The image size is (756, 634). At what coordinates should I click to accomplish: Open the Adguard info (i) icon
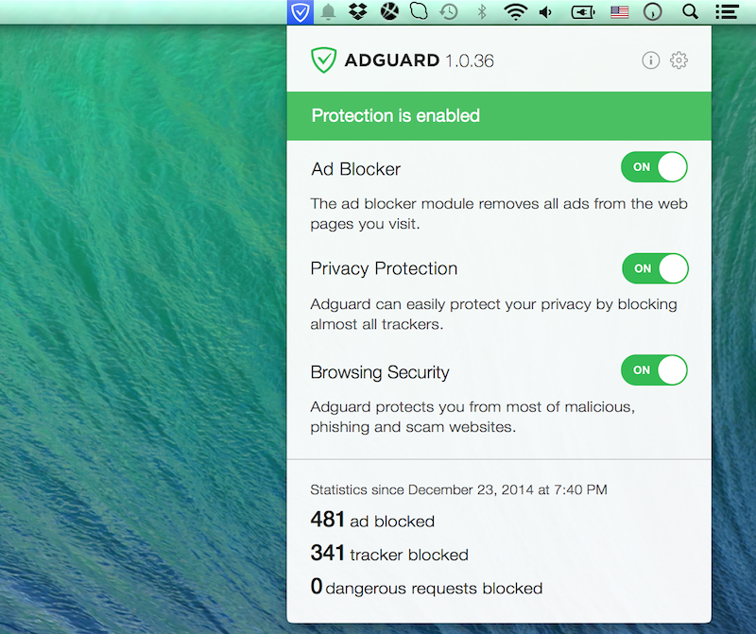point(650,60)
